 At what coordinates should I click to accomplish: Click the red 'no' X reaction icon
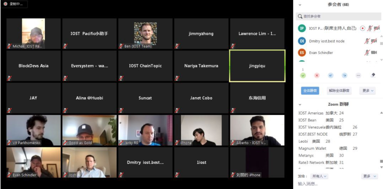click(x=317, y=75)
